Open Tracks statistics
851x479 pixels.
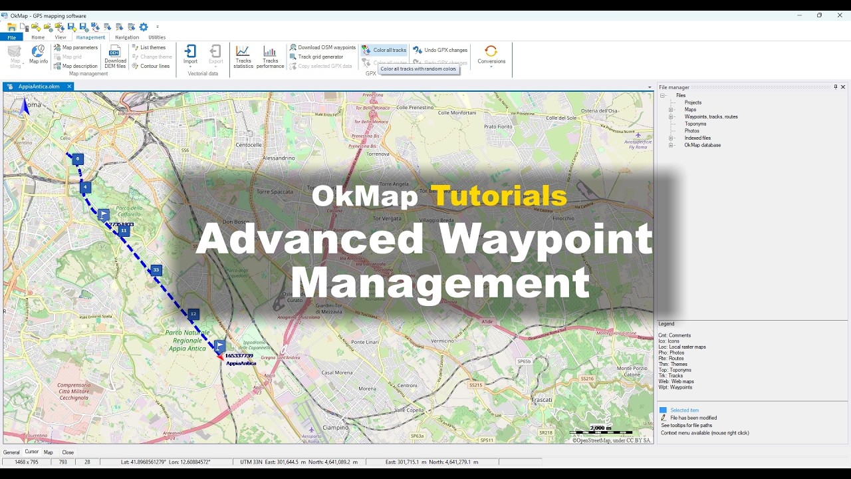click(243, 57)
